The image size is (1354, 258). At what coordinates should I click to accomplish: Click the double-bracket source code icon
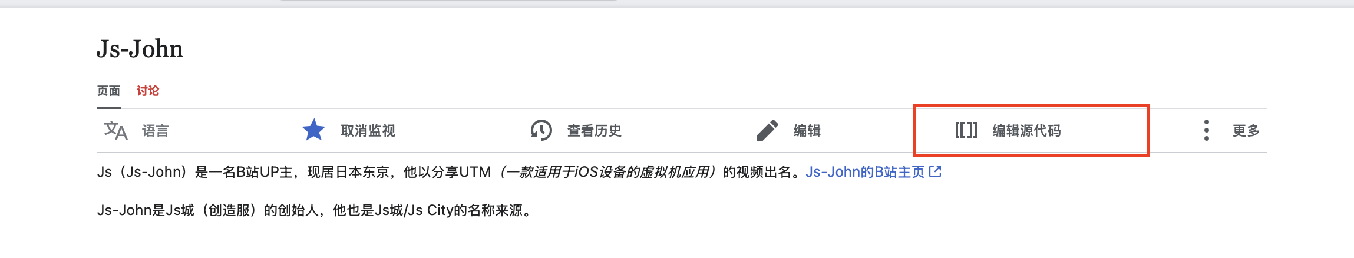point(966,130)
